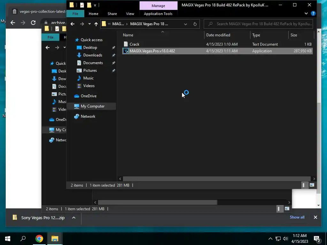
Task: Click File Explorer taskbar icon
Action: [x=55, y=239]
